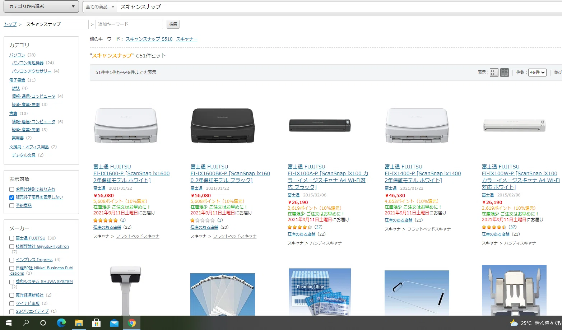
Task: Check 富士通 FUJITSU maker filter
Action: tap(11, 238)
